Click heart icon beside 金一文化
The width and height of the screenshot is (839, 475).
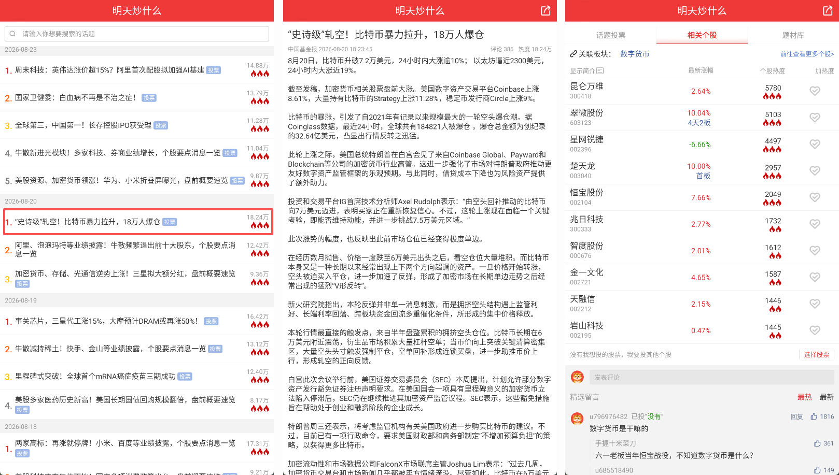pos(815,277)
